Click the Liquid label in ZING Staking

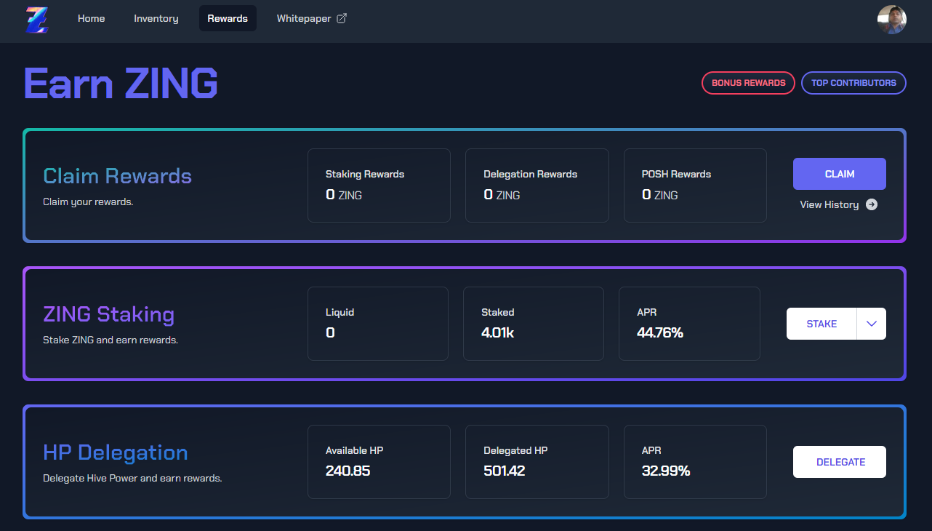coord(340,312)
